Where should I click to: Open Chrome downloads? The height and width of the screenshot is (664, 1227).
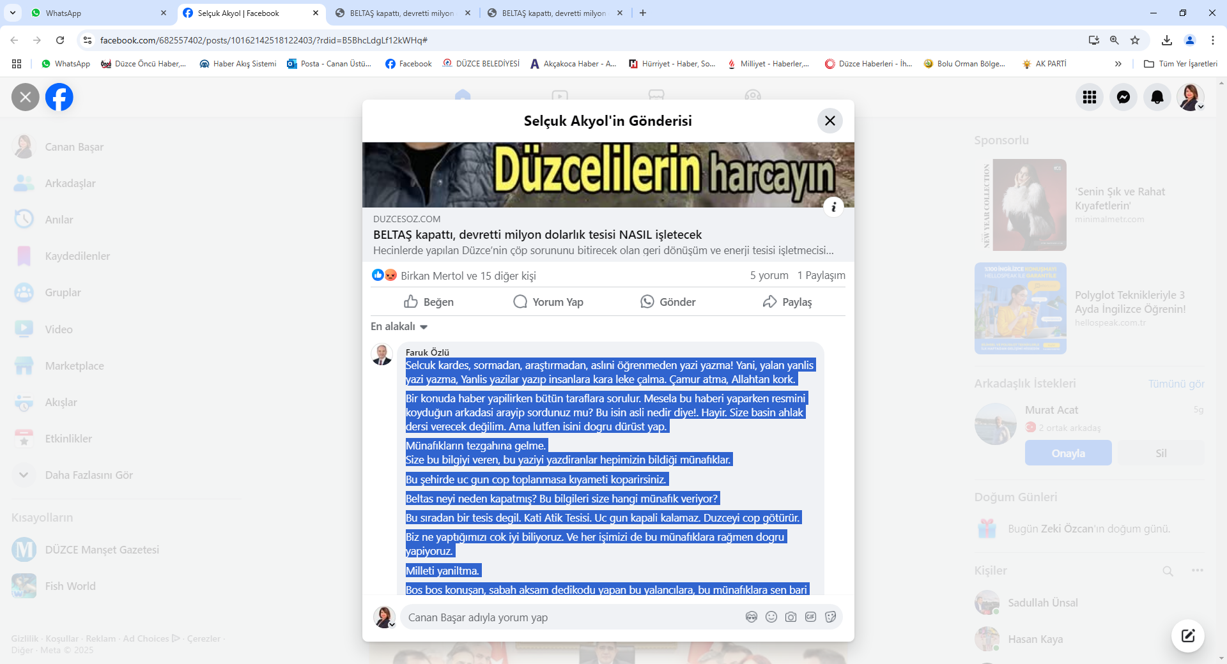click(x=1167, y=40)
